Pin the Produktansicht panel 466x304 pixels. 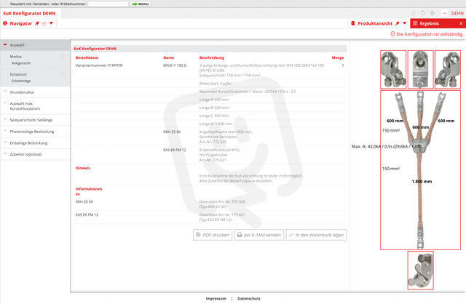coord(398,23)
